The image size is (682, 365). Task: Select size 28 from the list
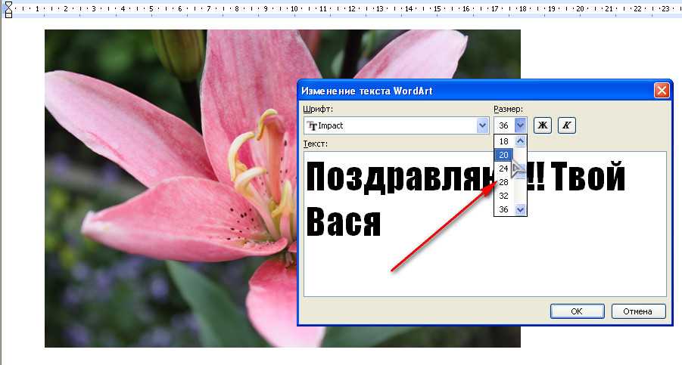pyautogui.click(x=503, y=182)
